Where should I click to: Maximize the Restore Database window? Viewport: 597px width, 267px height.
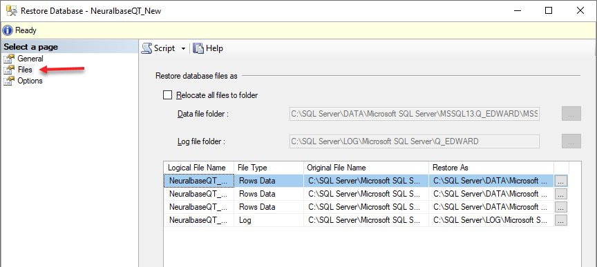tap(549, 10)
